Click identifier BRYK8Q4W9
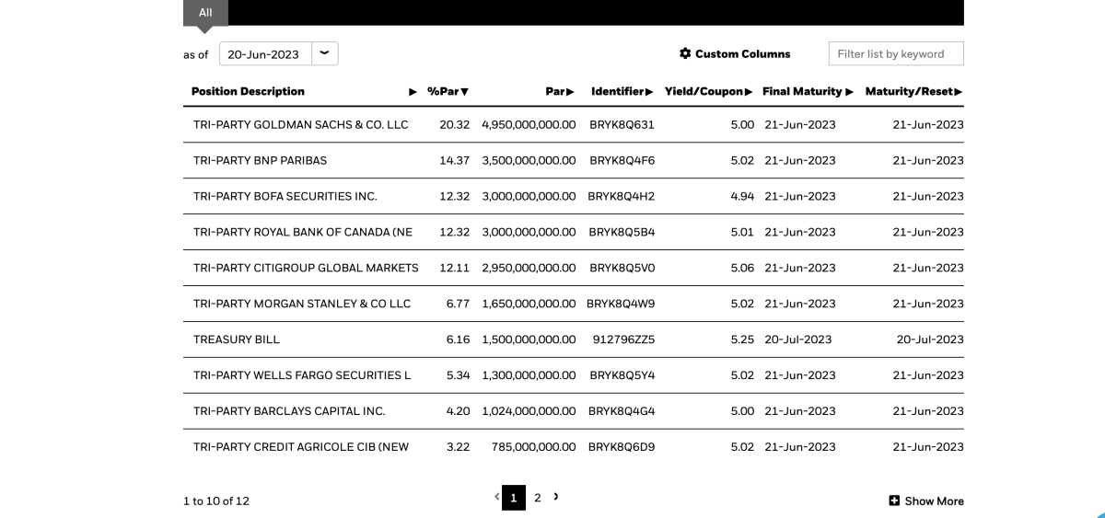This screenshot has width=1105, height=518. pos(621,304)
